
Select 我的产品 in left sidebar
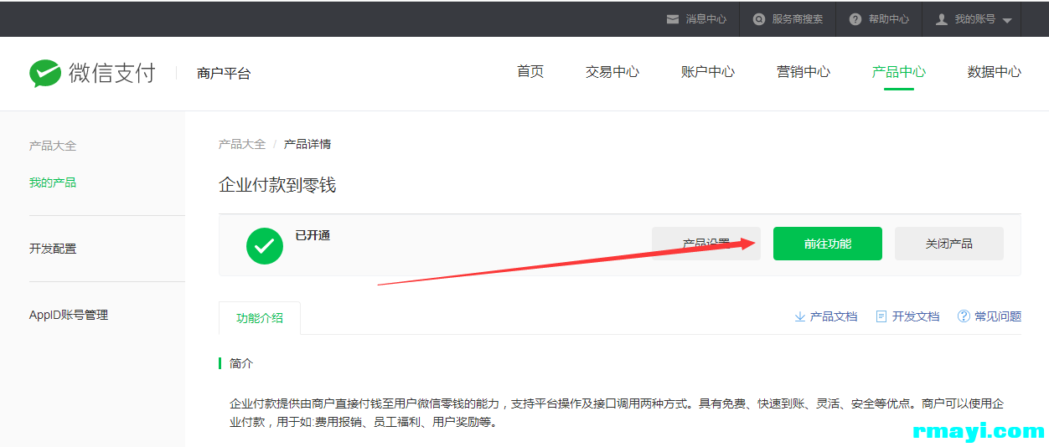click(x=53, y=182)
